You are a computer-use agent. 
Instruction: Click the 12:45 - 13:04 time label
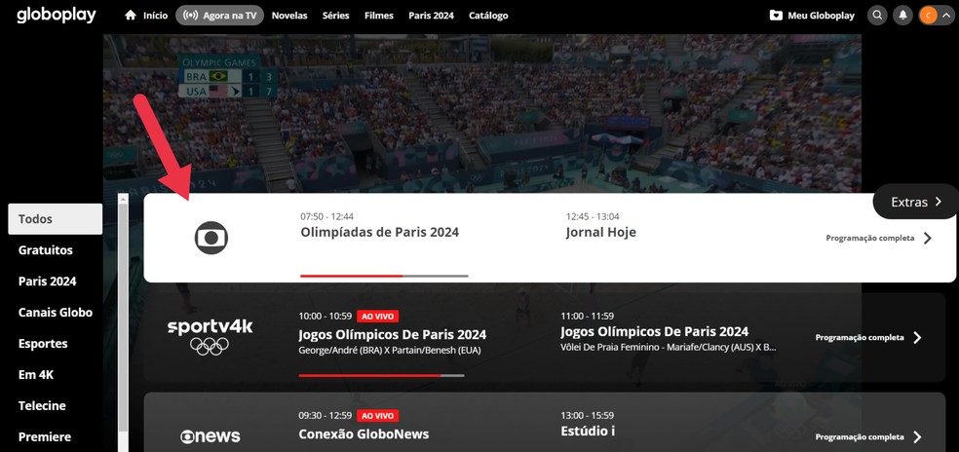(592, 216)
